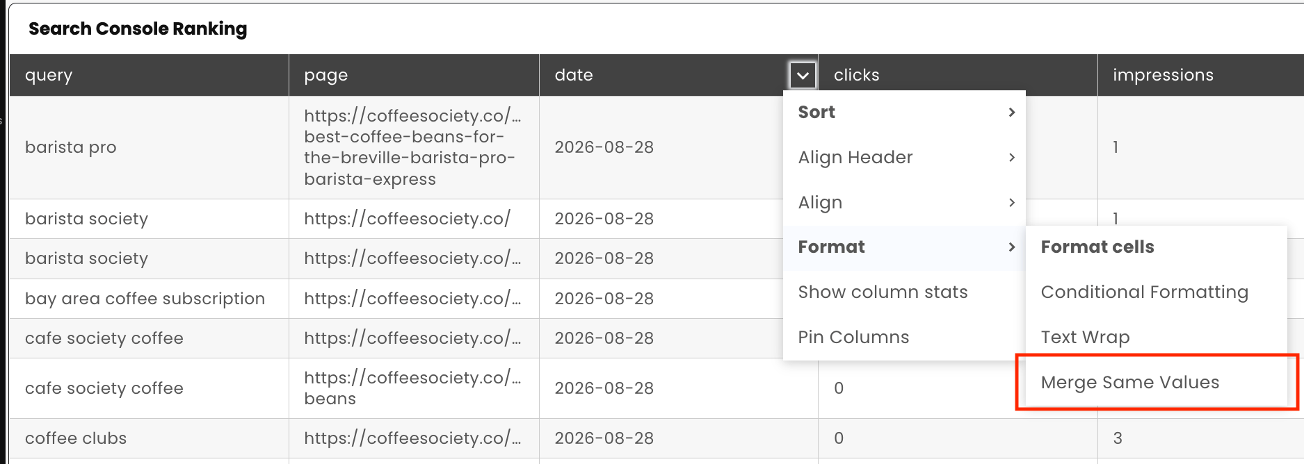Click the clicks column header
1304x464 pixels.
point(958,75)
